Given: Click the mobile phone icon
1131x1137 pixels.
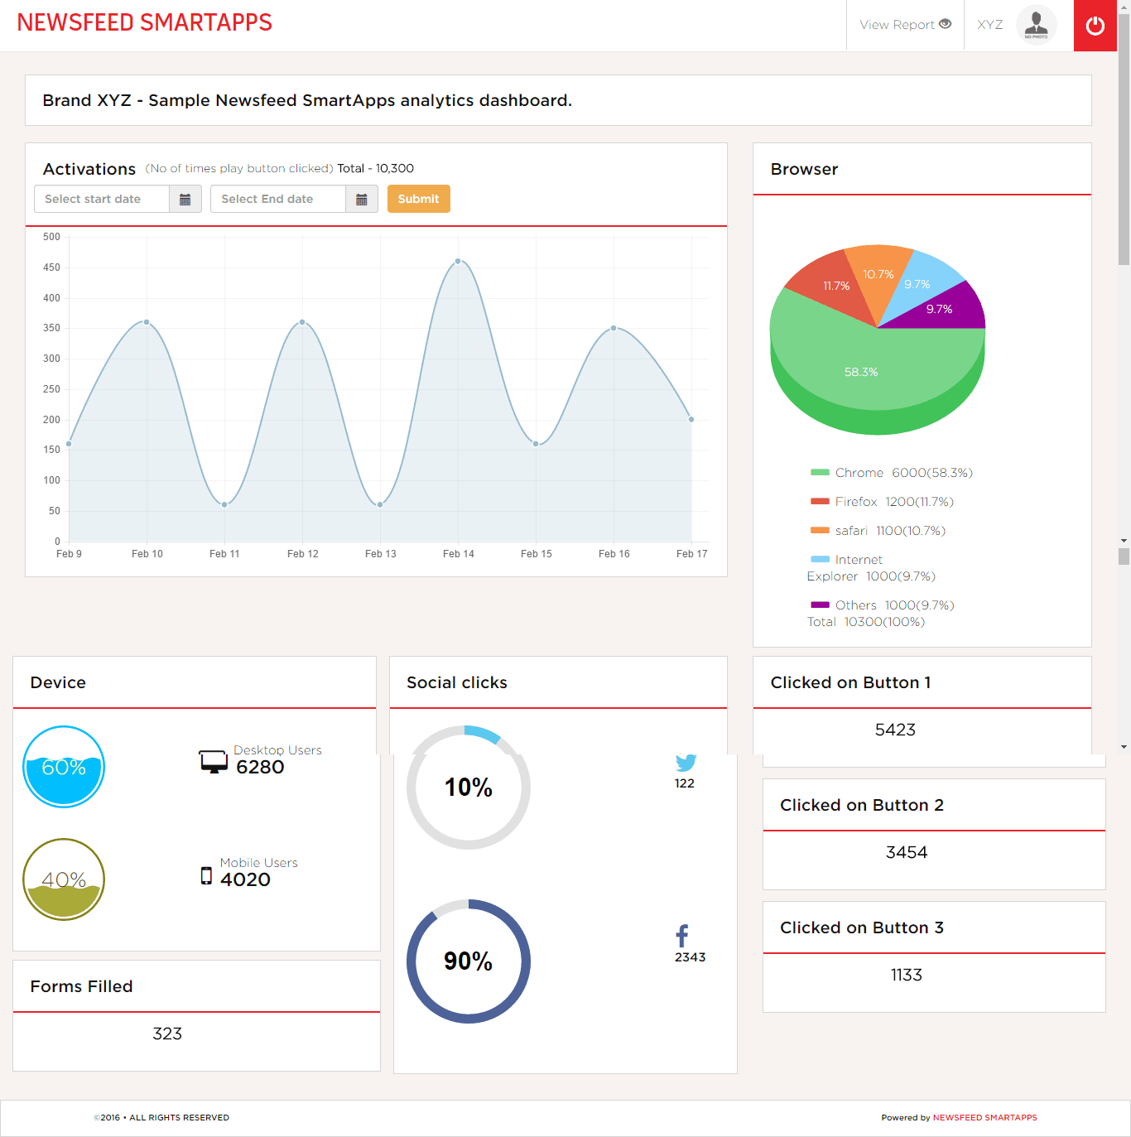Looking at the screenshot, I should coord(206,875).
